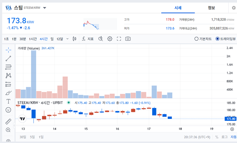
Task: Set chart range to 30일
Action: tap(23, 137)
